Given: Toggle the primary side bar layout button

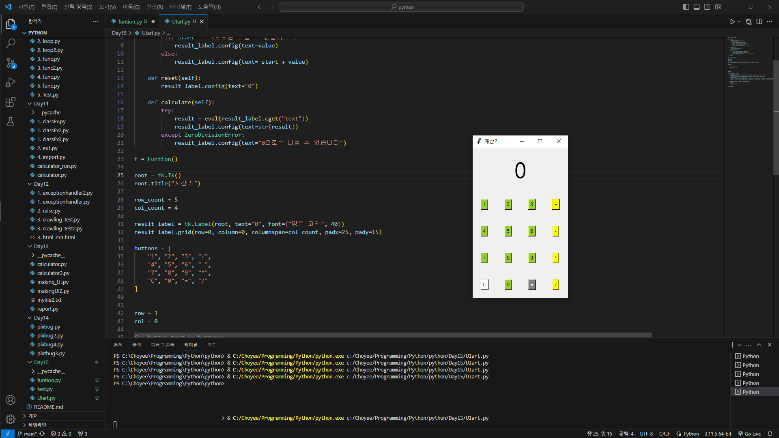Looking at the screenshot, I should coord(686,7).
